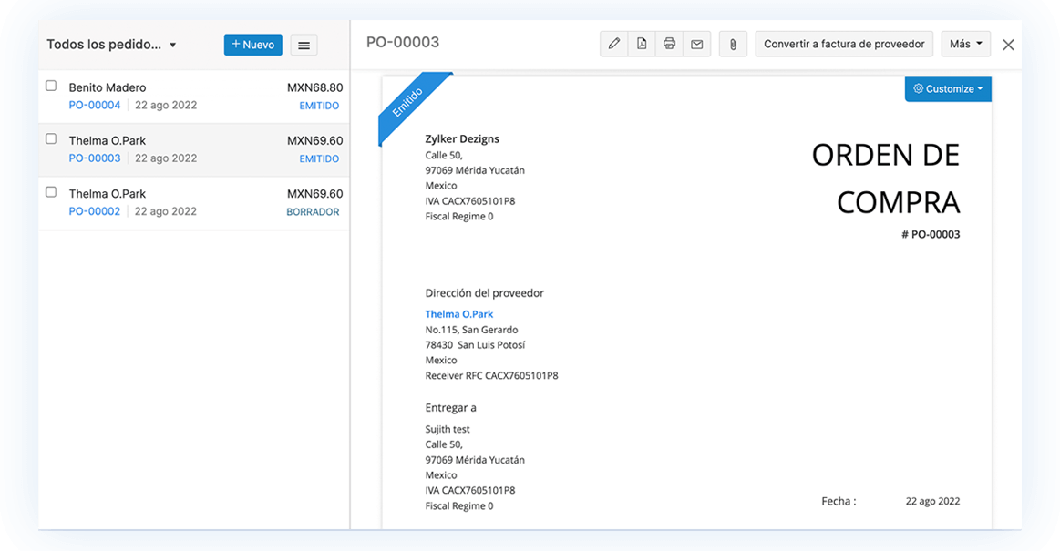Viewport: 1060px width, 551px height.
Task: Select the checkbox for the EMITIDO Thelma O.Park order
Action: pos(51,138)
